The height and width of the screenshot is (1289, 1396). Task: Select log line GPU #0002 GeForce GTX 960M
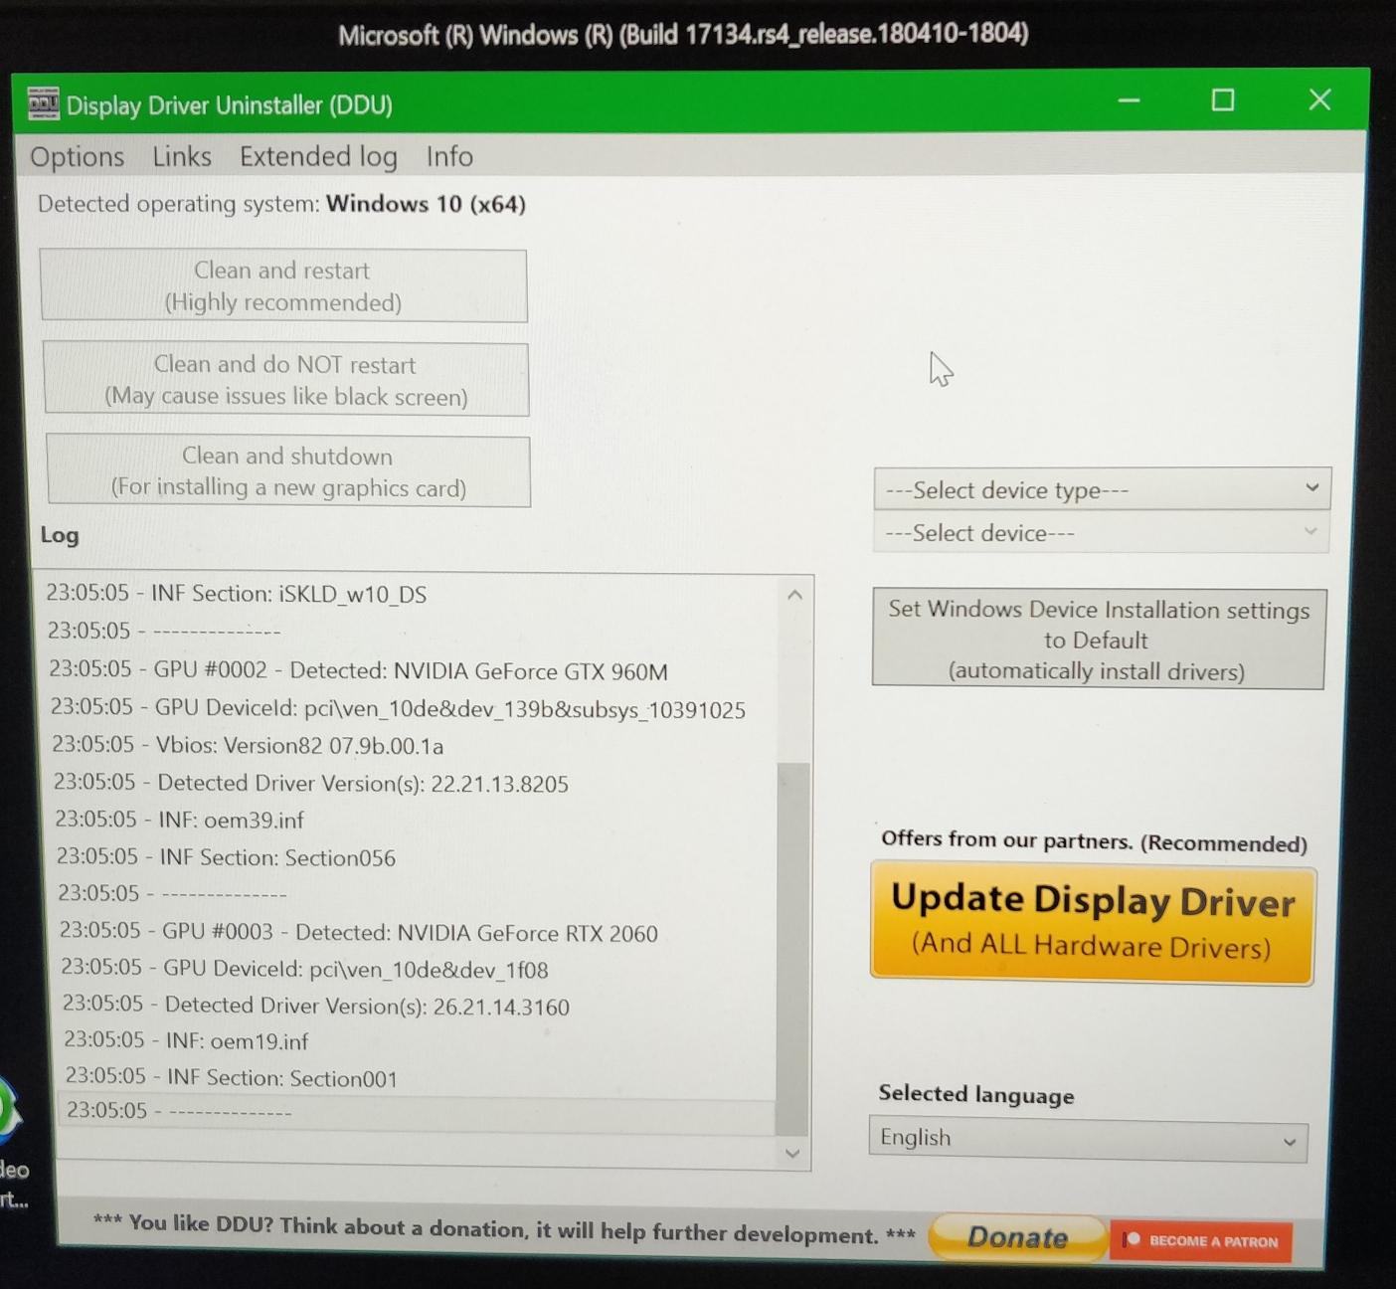359,670
